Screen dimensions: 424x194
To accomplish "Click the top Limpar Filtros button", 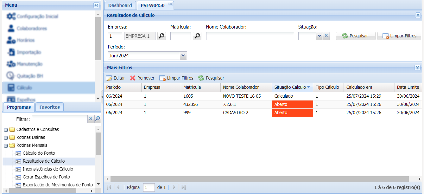I will (x=399, y=36).
